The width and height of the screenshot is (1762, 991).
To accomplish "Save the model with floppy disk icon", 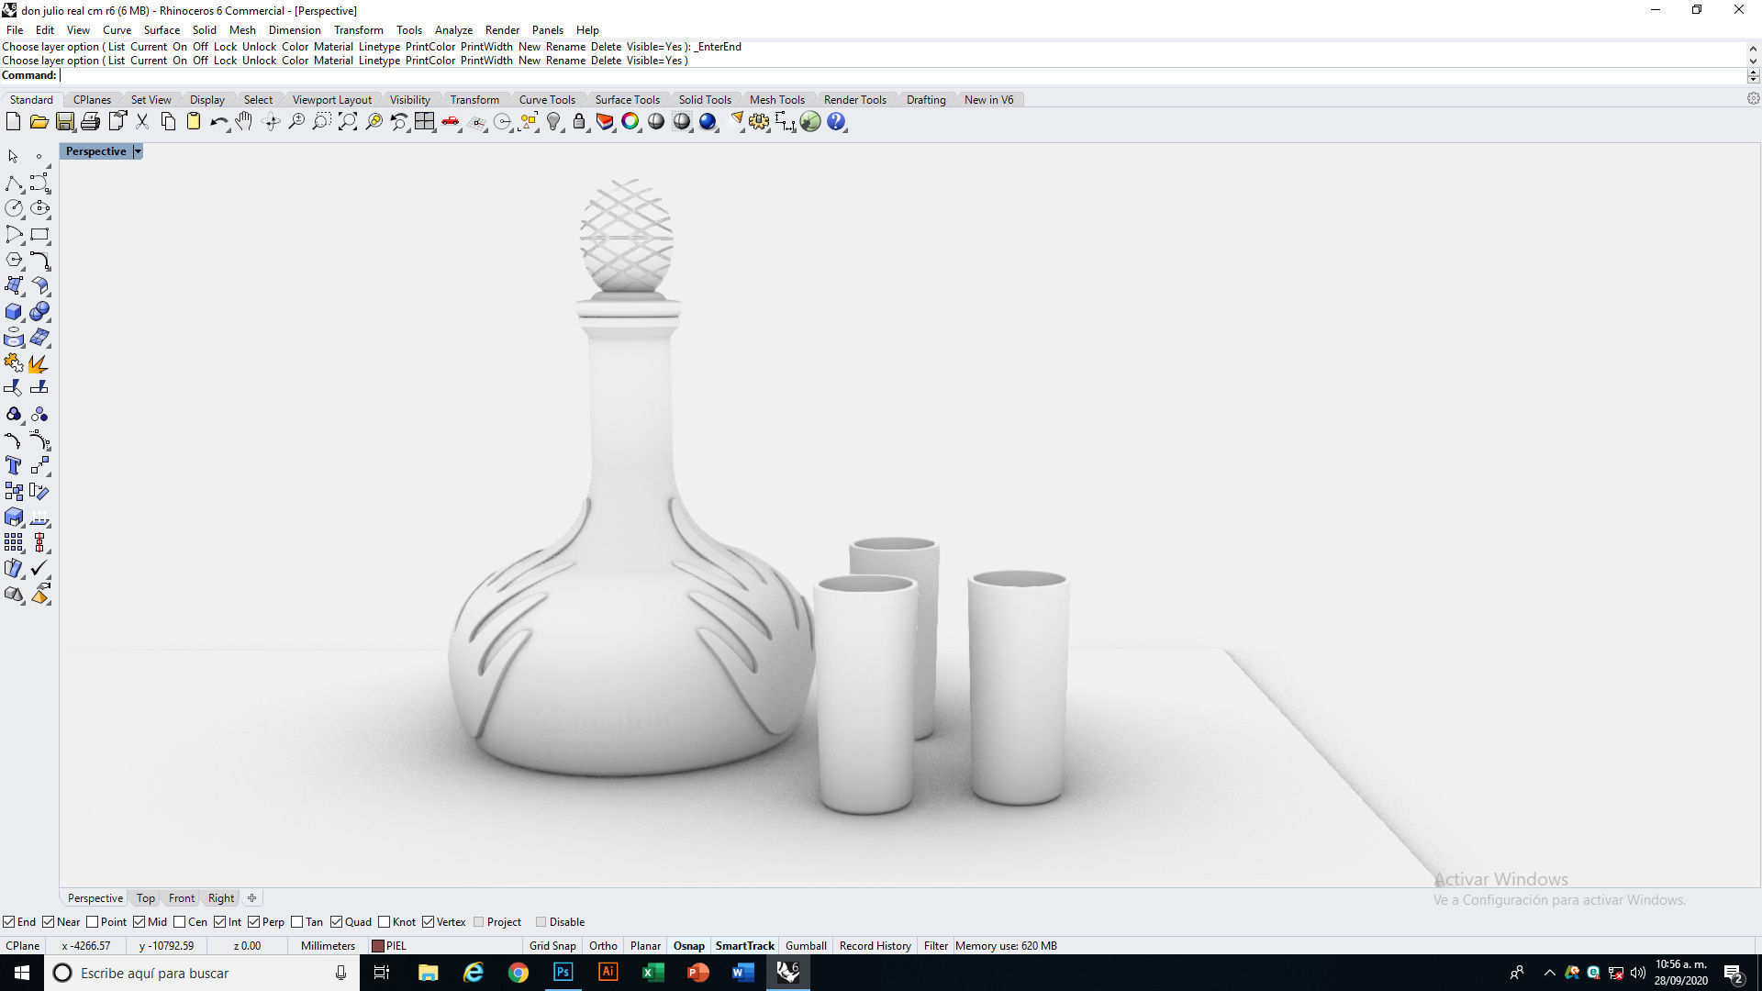I will tap(64, 121).
